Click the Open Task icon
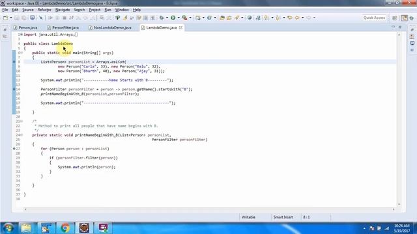 click(229, 18)
